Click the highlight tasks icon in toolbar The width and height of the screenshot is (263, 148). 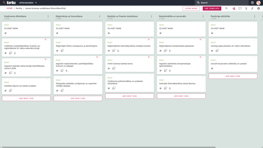252,8
